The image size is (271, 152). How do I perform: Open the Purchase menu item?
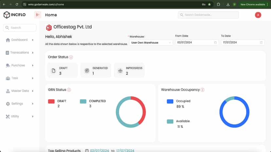(x=20, y=66)
